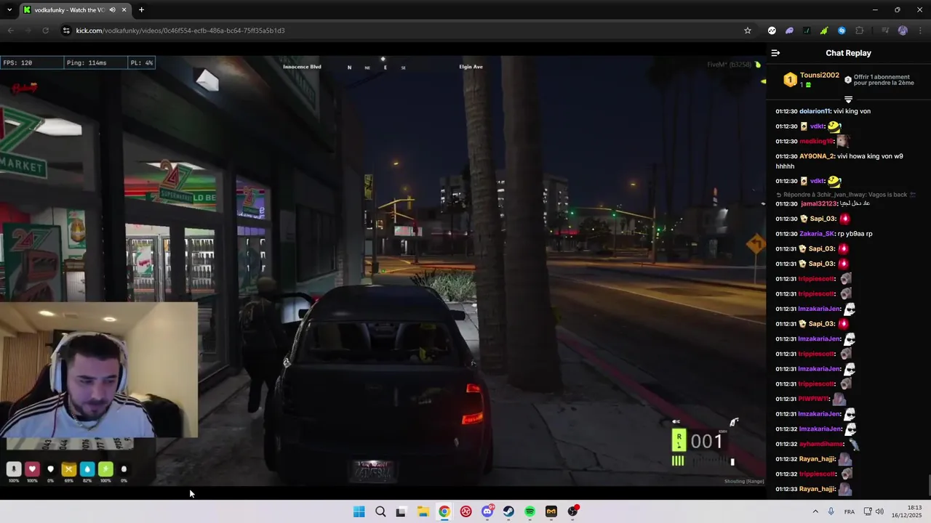
Task: Click username AY9ONA_2 in chat
Action: [817, 156]
